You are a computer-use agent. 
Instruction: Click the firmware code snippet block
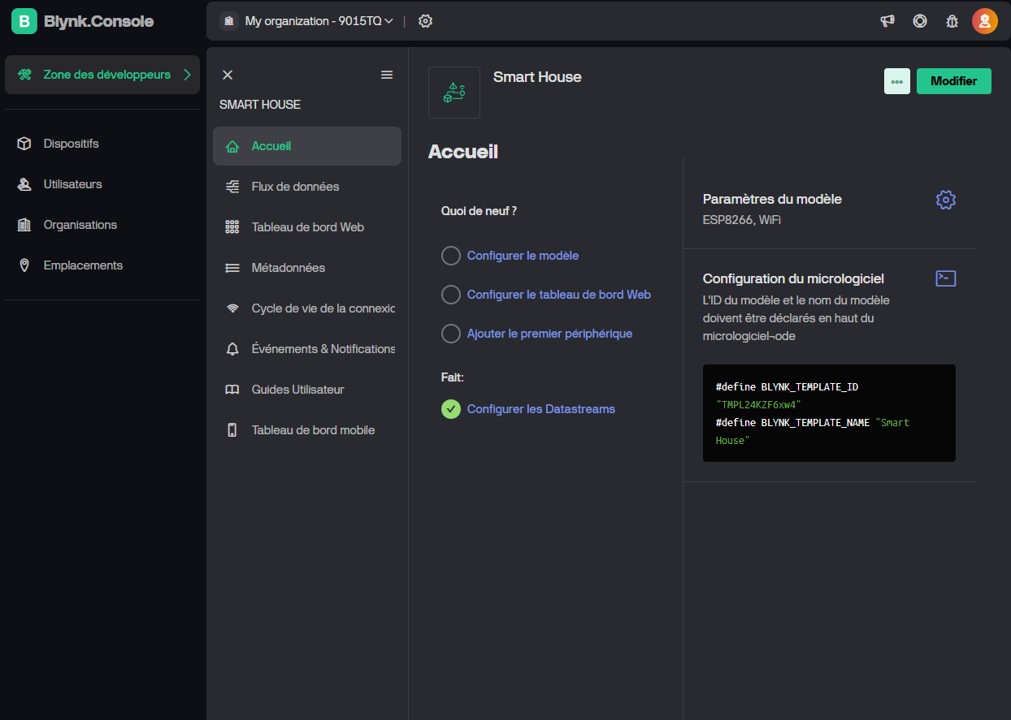[829, 413]
